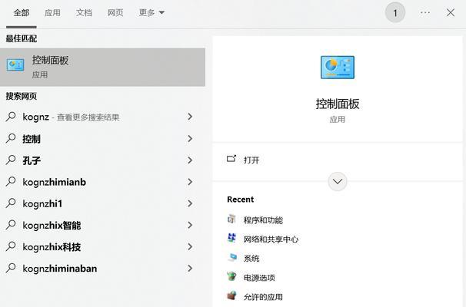Viewport: 466px width, 307px height.
Task: Select the kognzhi1 suggestion text
Action: (x=42, y=203)
